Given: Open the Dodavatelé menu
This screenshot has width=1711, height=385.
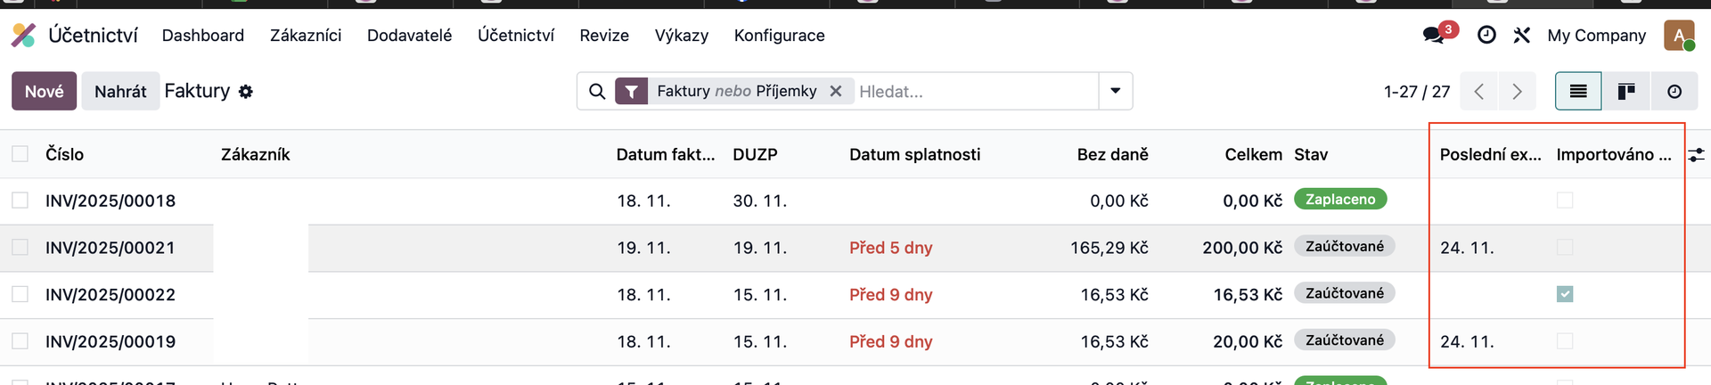Looking at the screenshot, I should coord(409,36).
